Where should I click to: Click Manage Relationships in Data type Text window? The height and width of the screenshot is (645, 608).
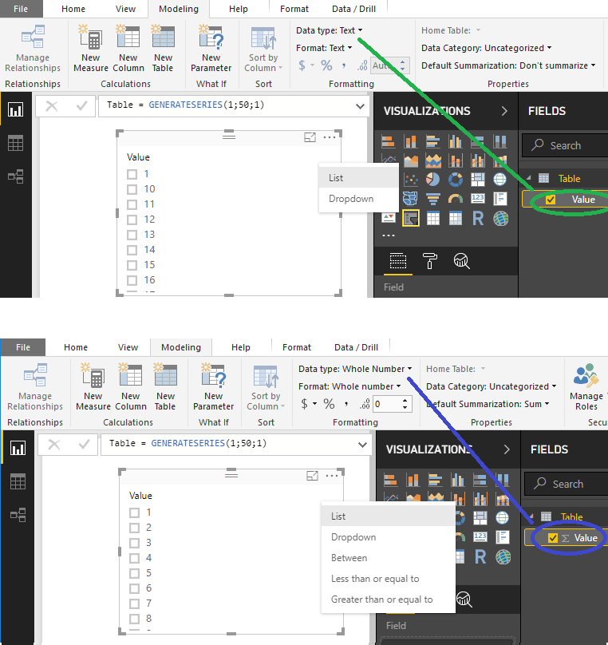33,49
